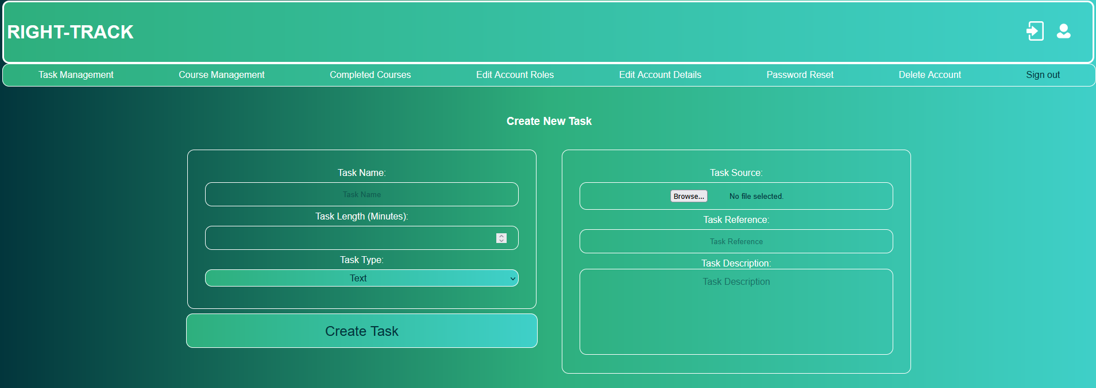Viewport: 1096px width, 388px height.
Task: Focus the Task Reference input field
Action: [x=736, y=241]
